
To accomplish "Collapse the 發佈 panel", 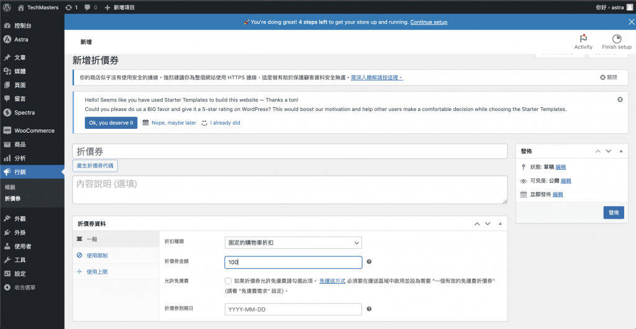I will point(621,151).
